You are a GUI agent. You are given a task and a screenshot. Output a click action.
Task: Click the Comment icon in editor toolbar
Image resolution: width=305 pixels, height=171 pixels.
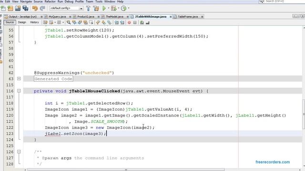[x=142, y=23]
